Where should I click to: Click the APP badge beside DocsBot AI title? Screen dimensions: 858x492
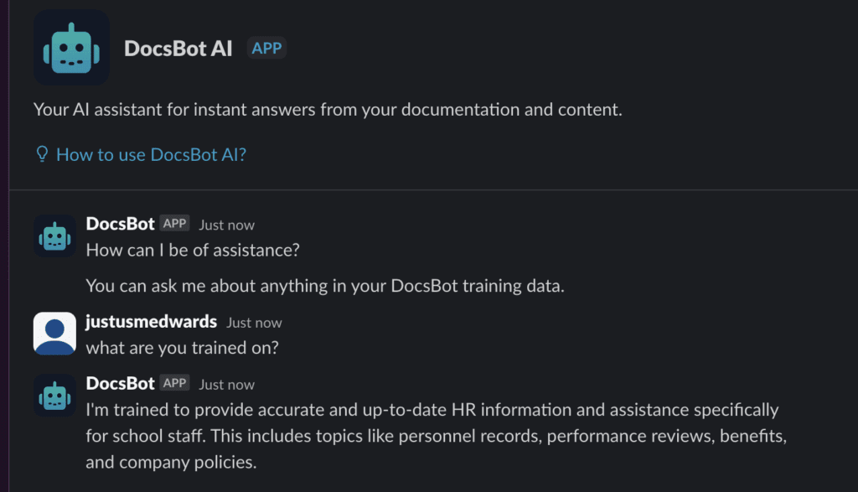266,49
